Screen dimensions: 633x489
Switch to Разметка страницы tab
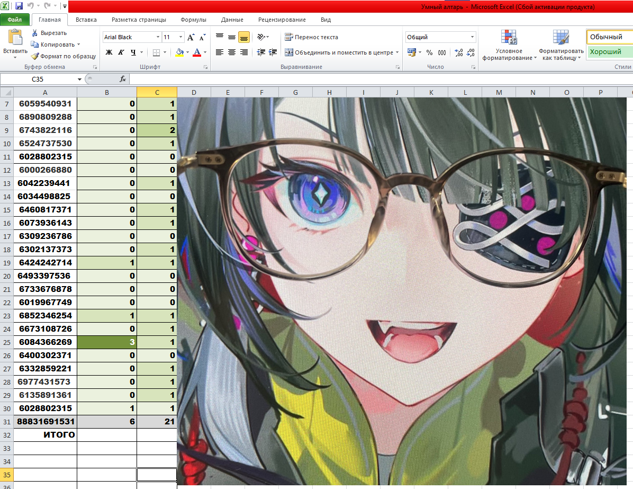[x=139, y=20]
